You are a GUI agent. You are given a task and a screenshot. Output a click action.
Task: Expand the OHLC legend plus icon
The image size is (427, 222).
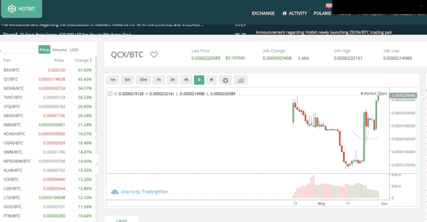coord(110,94)
